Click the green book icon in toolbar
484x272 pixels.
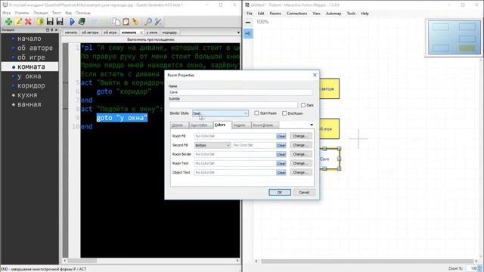[82, 22]
